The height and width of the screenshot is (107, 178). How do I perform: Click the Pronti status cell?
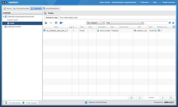click(82, 31)
